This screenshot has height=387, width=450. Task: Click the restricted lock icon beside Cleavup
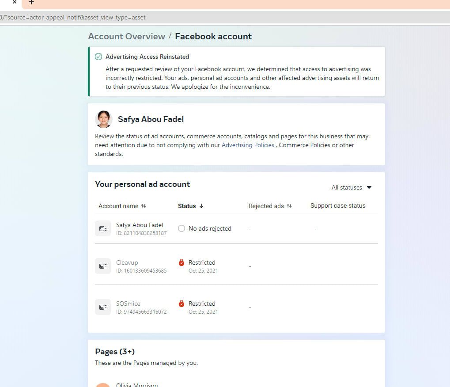point(181,262)
